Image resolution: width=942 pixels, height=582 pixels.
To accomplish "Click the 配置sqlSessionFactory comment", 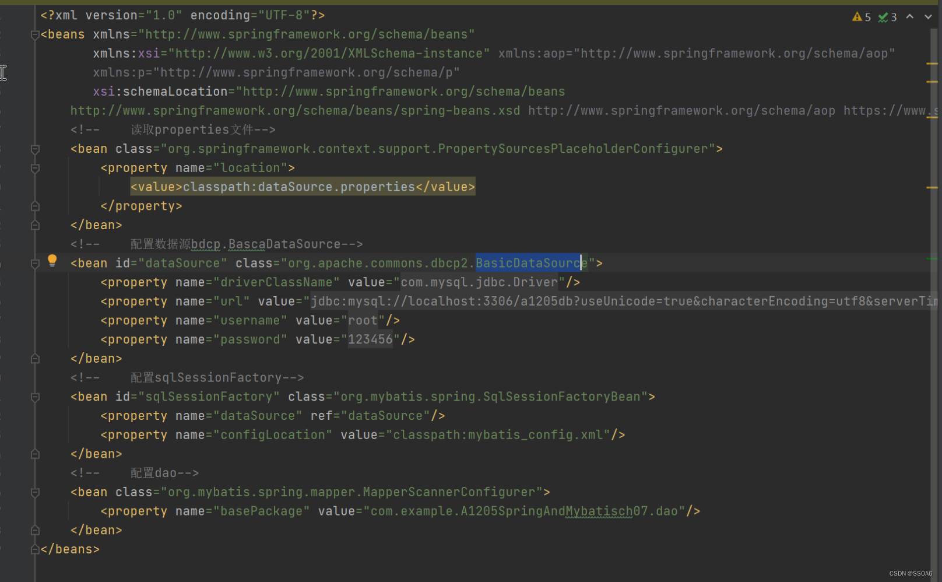I will click(187, 377).
